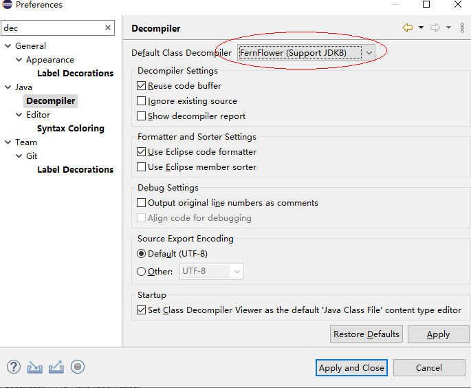Select the Other encoding radio button
Image resolution: width=471 pixels, height=388 pixels.
[142, 272]
